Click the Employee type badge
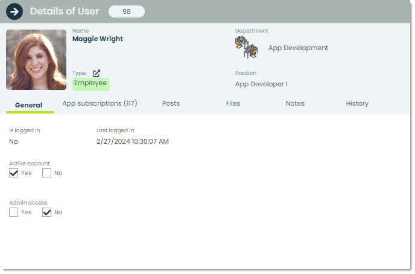 [x=90, y=84]
